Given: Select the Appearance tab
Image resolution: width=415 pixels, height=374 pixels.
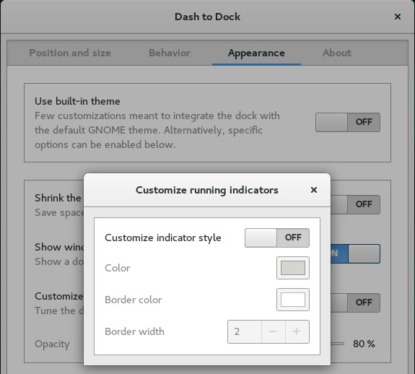Looking at the screenshot, I should tap(256, 53).
